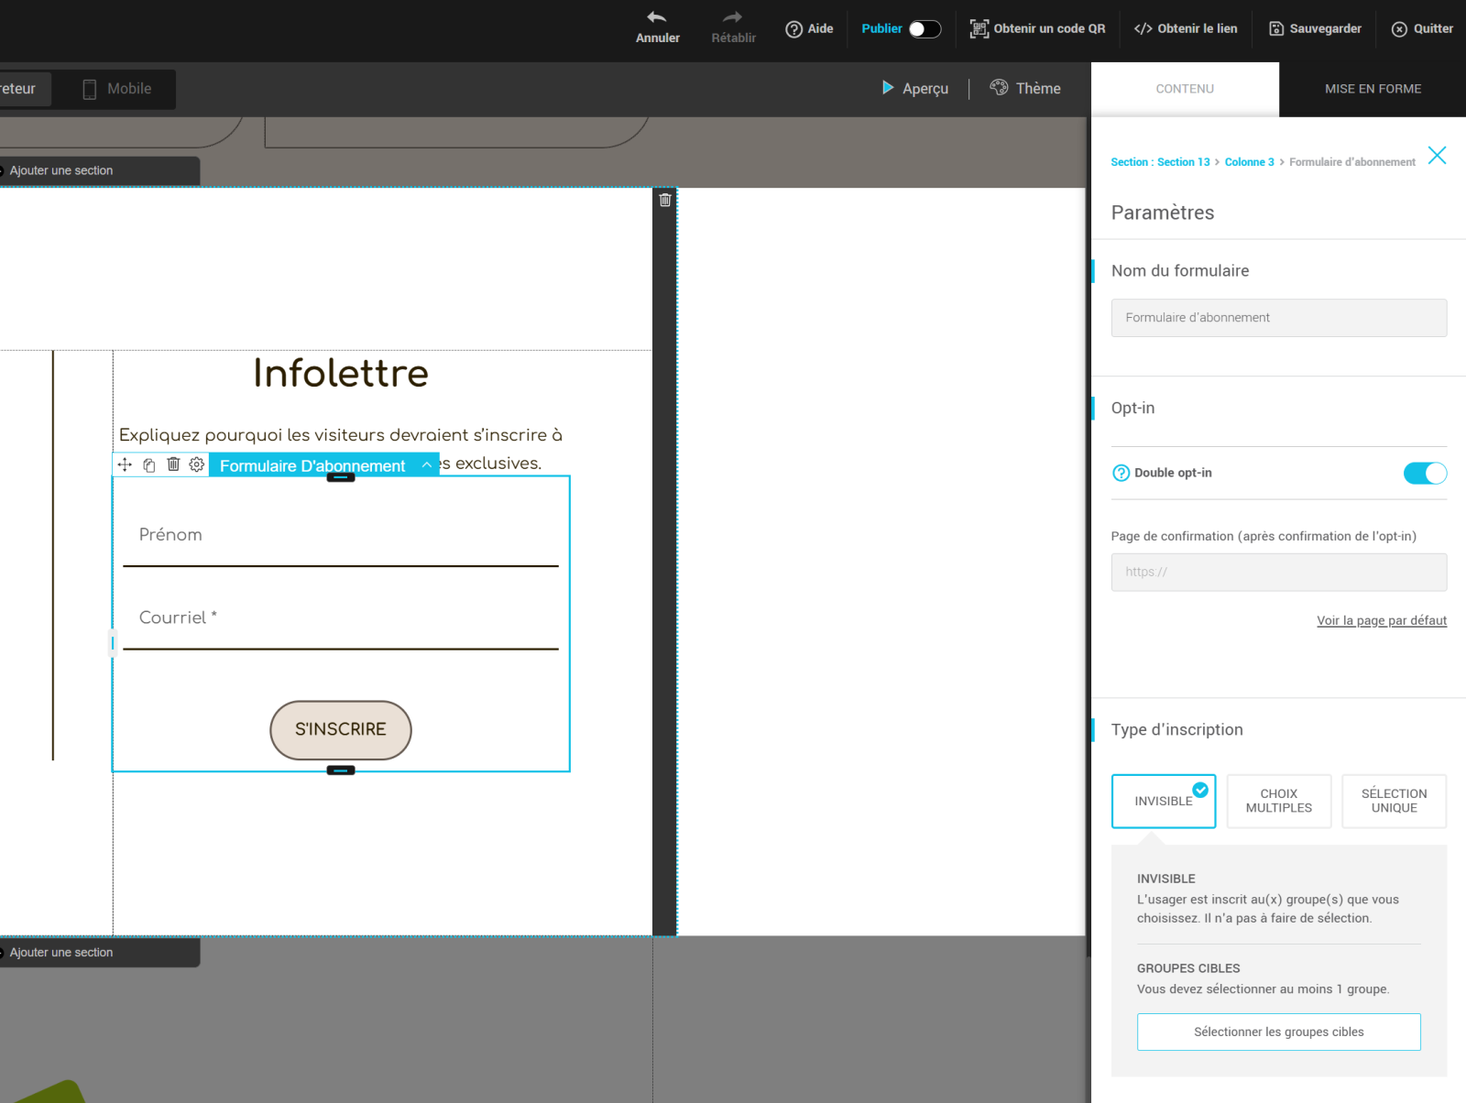Screen dimensions: 1466x1103
Task: Click Obtenir un code QR
Action: pyautogui.click(x=1038, y=29)
